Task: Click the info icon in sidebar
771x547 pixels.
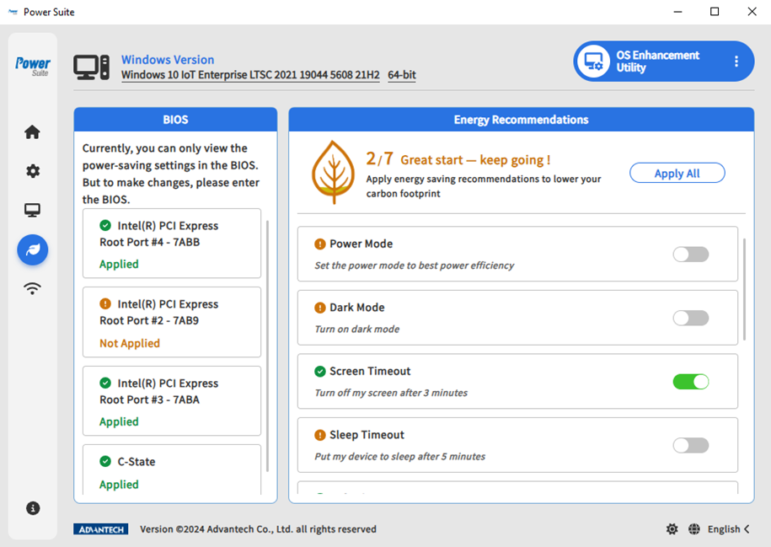Action: tap(32, 508)
